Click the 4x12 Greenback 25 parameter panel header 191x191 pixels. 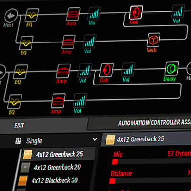tap(146, 139)
